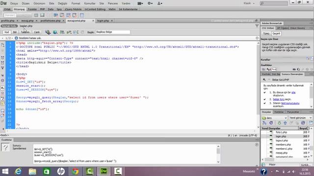Switch to Böl split view
The image size is (314, 176).
(15, 32)
